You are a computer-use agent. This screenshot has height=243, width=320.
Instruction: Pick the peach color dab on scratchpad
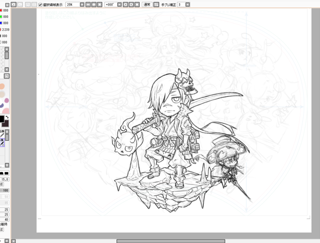point(2,86)
